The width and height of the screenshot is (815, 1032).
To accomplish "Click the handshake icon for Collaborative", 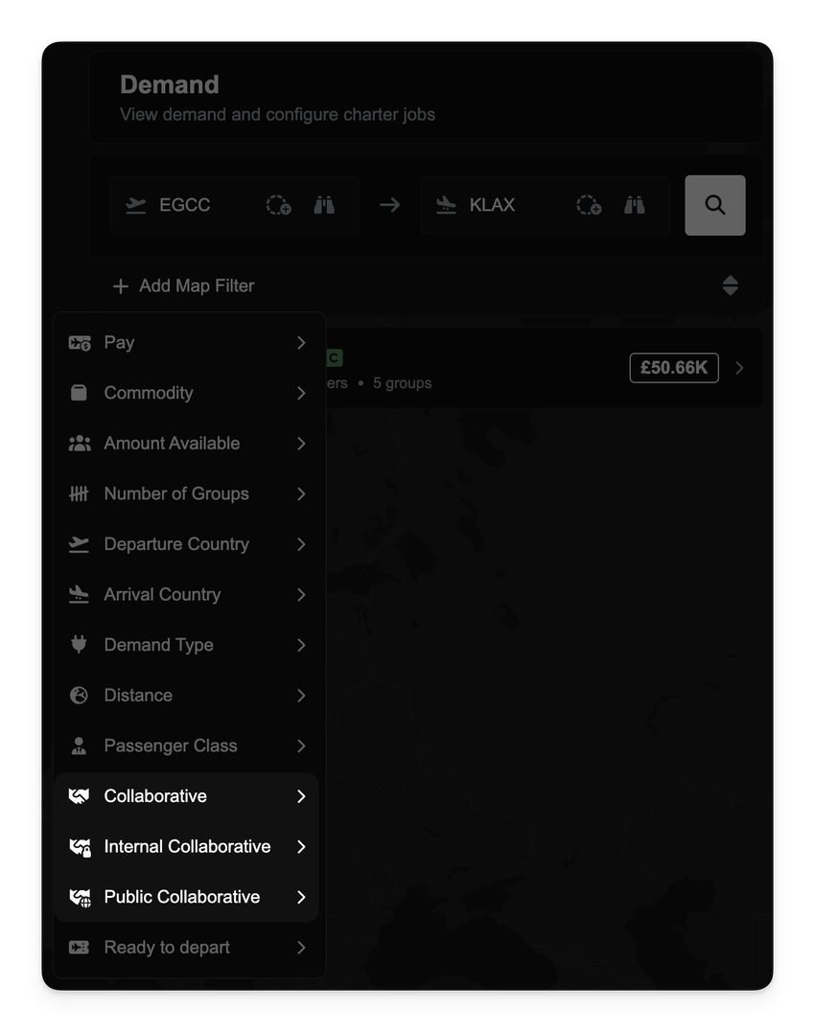I will point(80,796).
